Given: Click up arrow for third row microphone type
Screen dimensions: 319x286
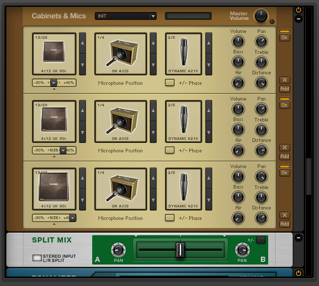Looking at the screenshot, I should (x=208, y=178).
